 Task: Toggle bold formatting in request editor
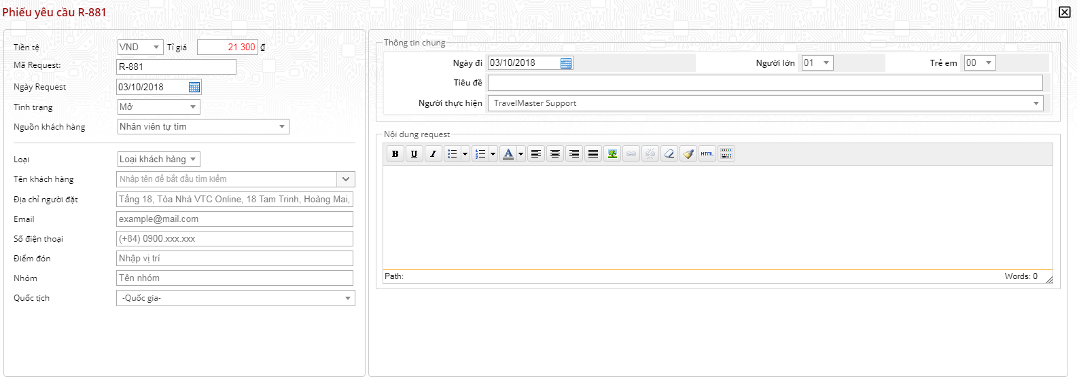click(x=395, y=154)
